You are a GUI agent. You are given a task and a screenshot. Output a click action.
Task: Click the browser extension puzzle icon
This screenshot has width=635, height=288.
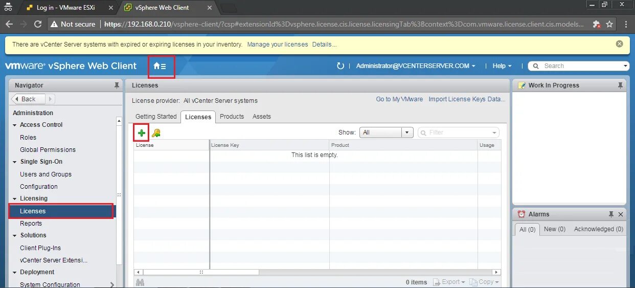[596, 24]
